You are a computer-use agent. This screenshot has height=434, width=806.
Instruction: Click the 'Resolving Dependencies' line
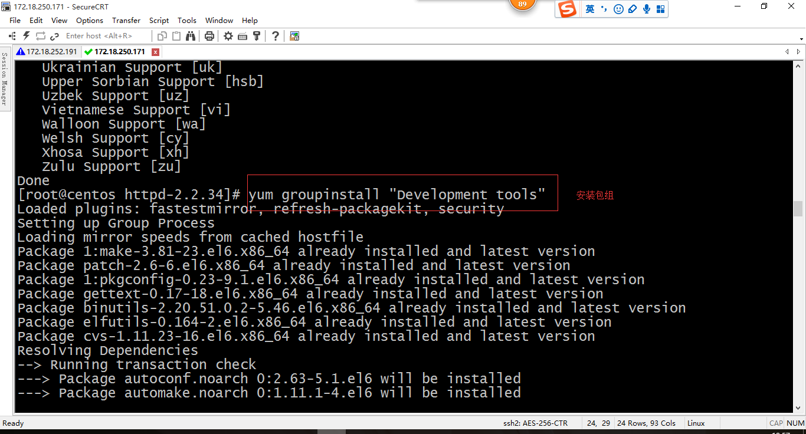(108, 350)
